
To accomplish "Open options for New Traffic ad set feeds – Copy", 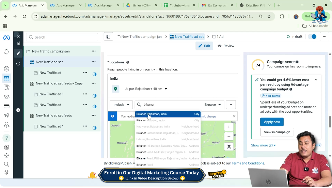I will click(94, 83).
